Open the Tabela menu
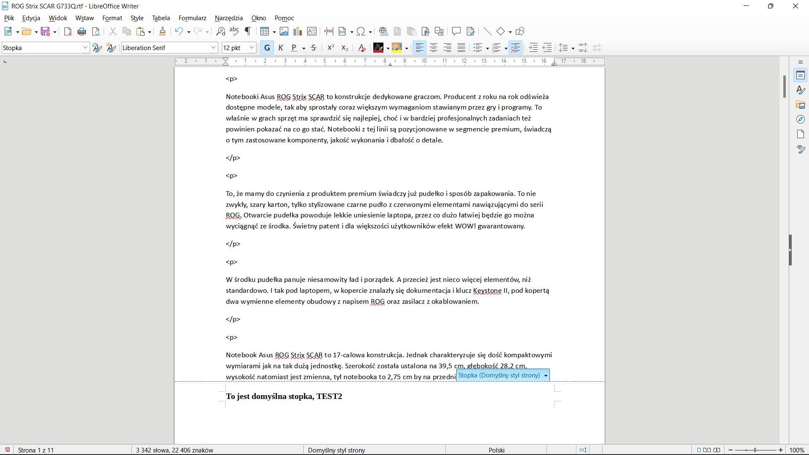This screenshot has height=455, width=809. [161, 18]
